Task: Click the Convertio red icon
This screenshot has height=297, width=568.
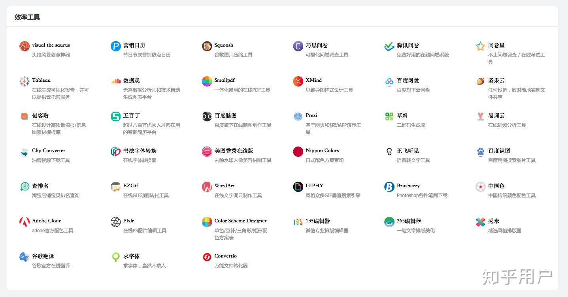Action: (207, 257)
